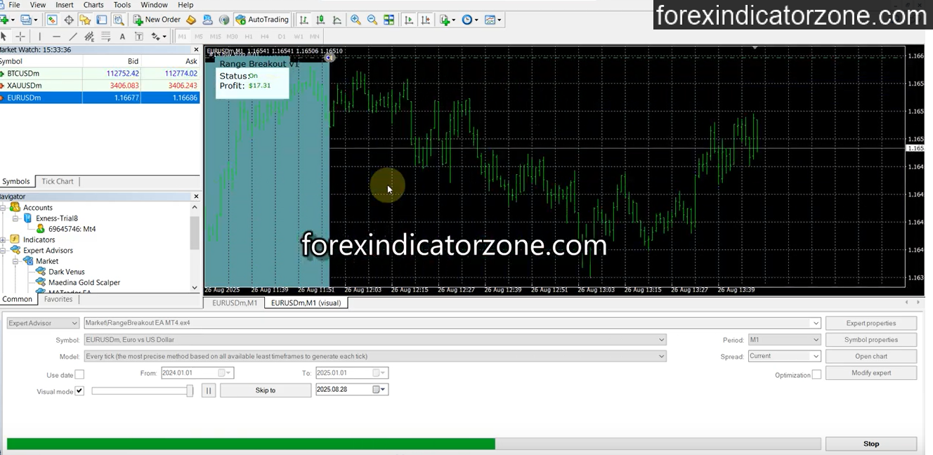Click the bar chart type icon
Image resolution: width=933 pixels, height=455 pixels.
(x=304, y=20)
